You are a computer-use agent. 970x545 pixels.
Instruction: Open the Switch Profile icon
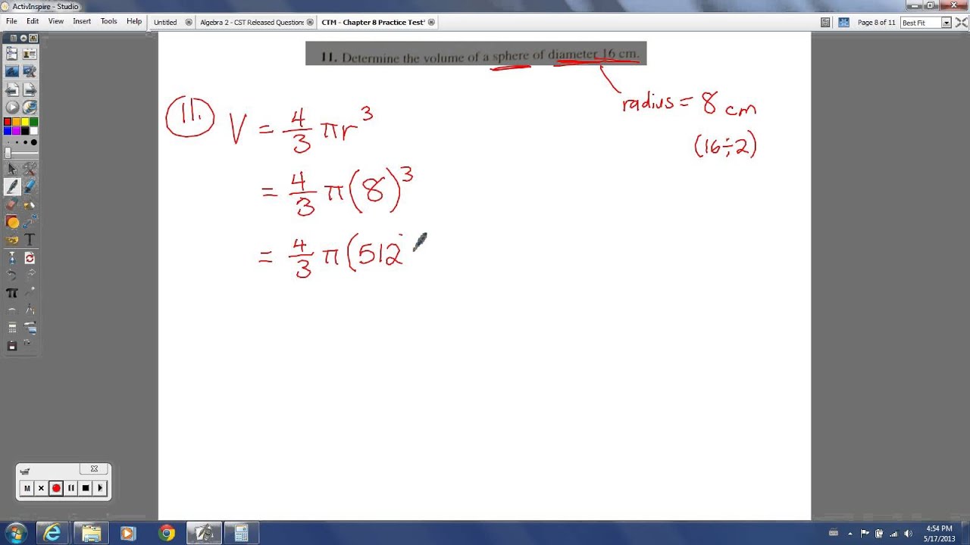pos(30,54)
